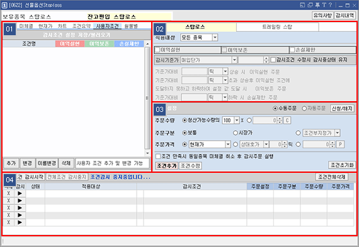Select the 시장가 radio button
Screen dimensions: 359x247
pyautogui.click(x=236, y=133)
